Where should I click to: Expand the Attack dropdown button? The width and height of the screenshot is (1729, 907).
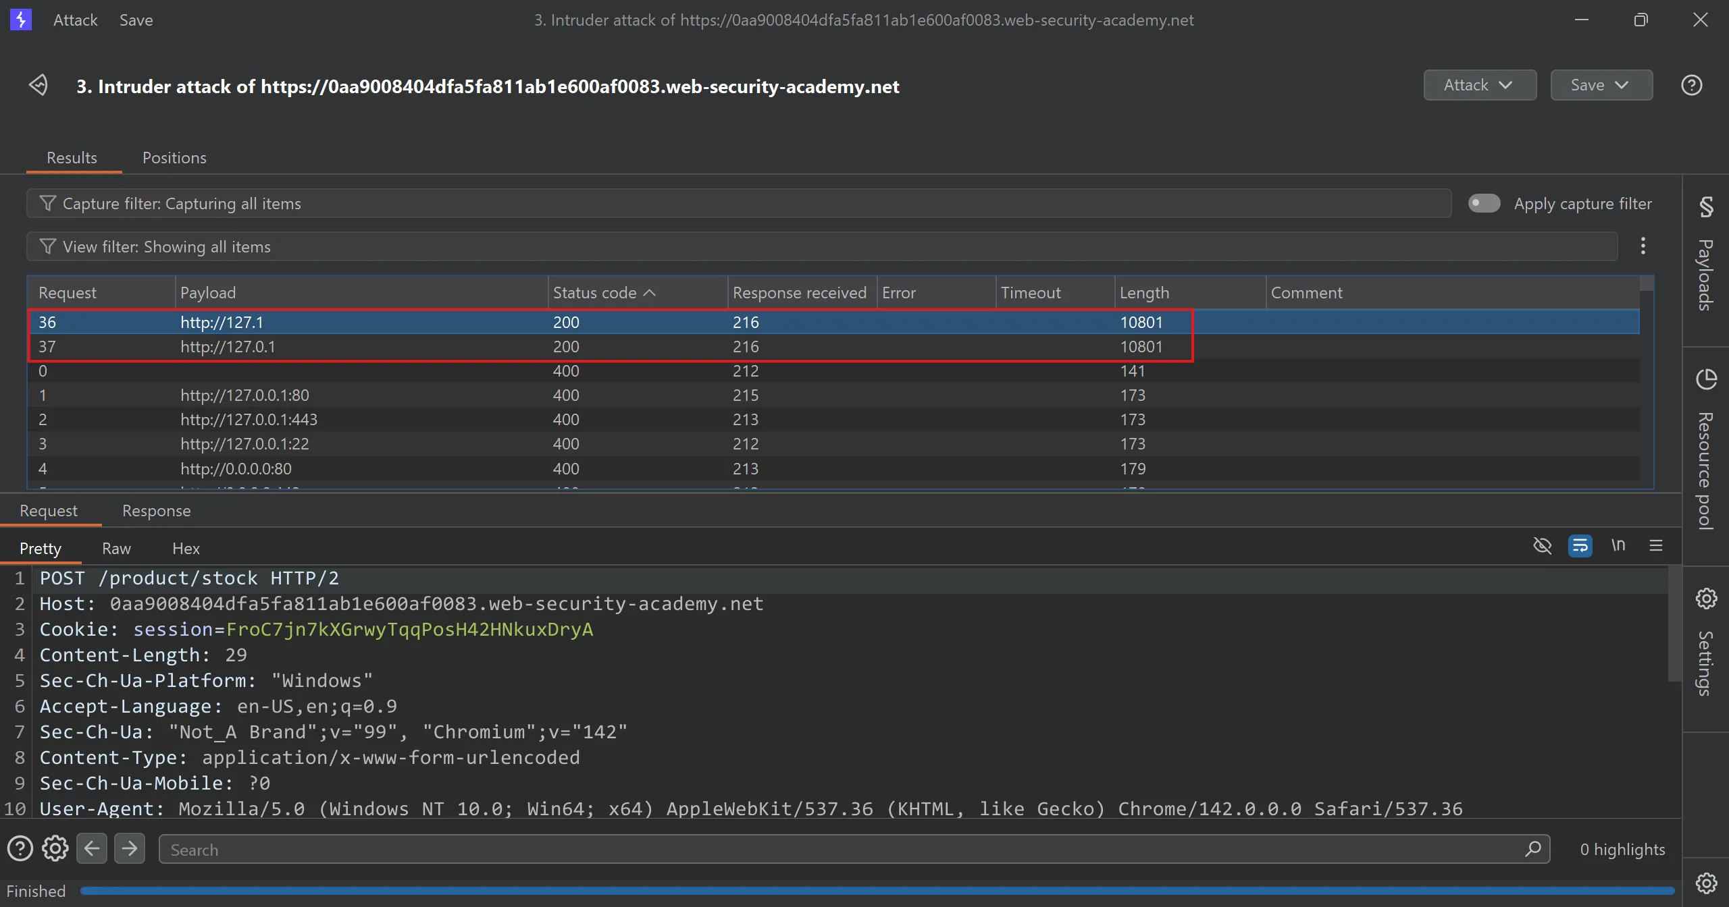click(x=1479, y=86)
